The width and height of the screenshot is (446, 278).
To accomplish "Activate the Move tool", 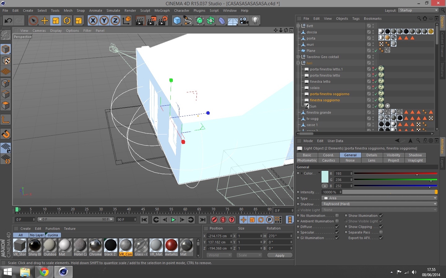I will (x=45, y=21).
